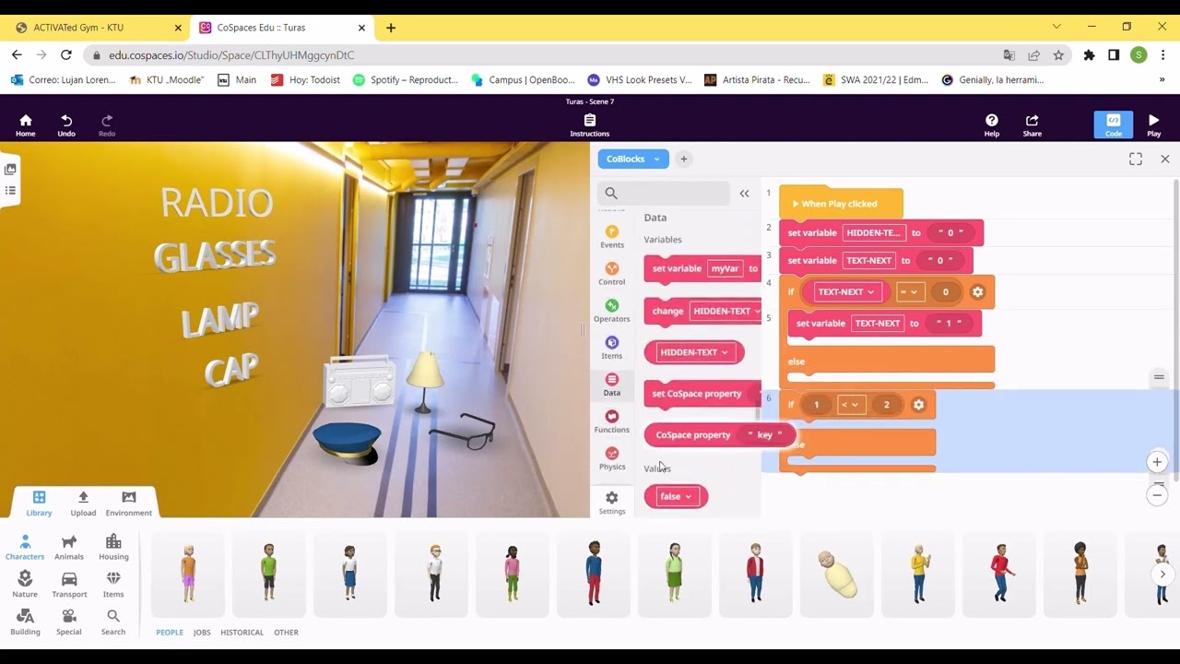The image size is (1180, 664).
Task: Open the Environment tab
Action: [x=129, y=503]
